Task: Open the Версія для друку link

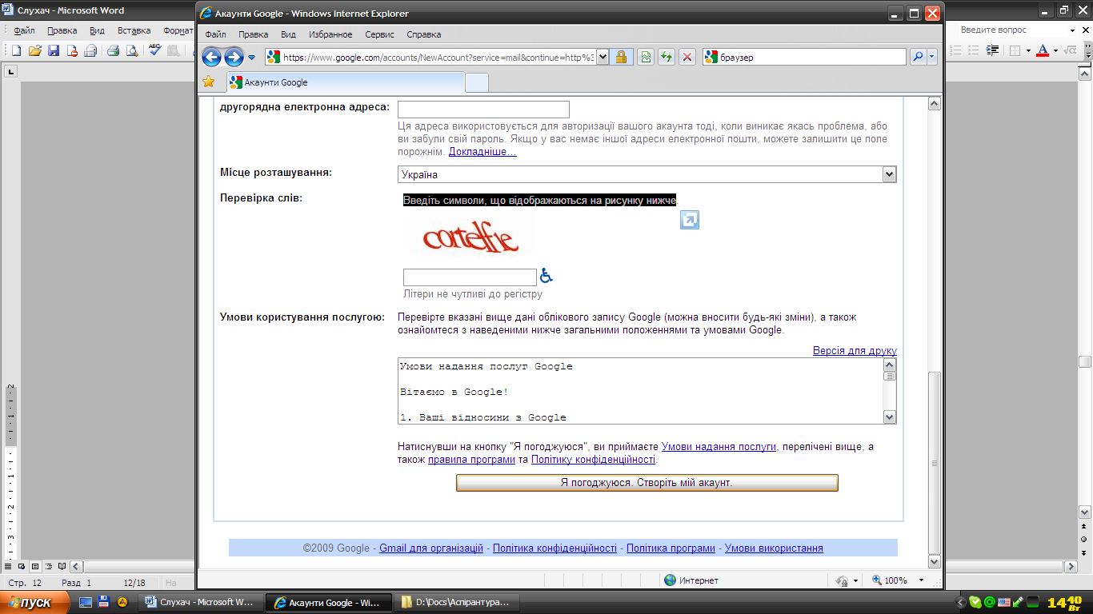Action: point(855,351)
